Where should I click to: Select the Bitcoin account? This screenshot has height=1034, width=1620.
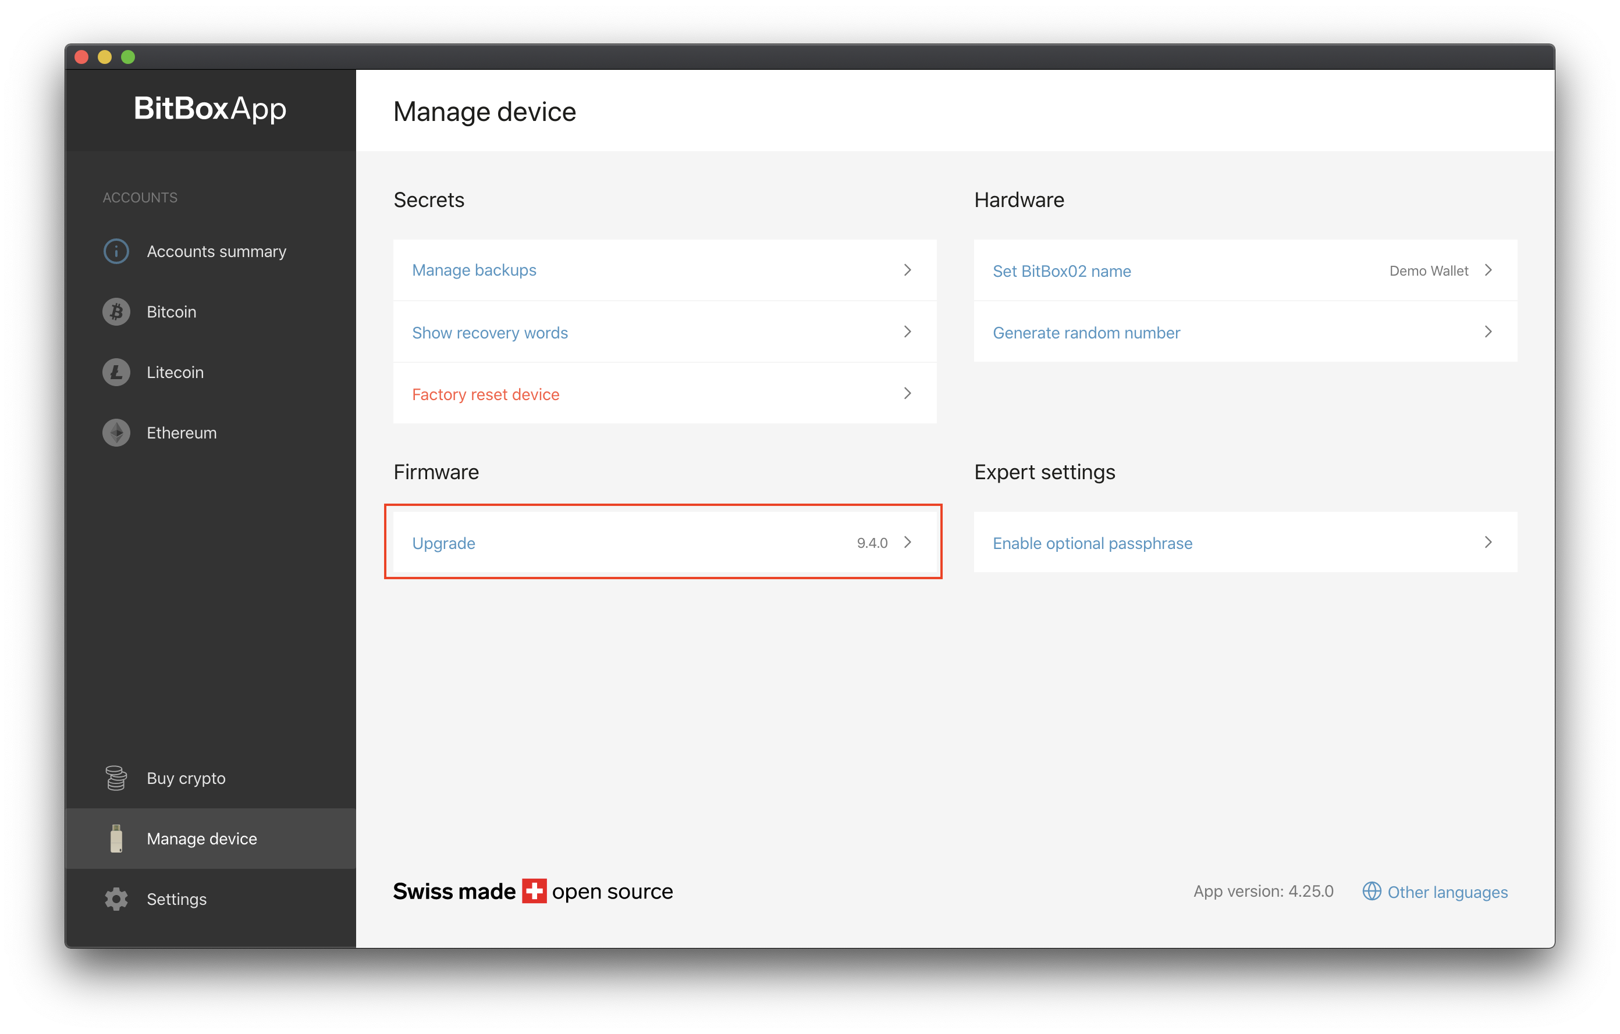pos(211,312)
